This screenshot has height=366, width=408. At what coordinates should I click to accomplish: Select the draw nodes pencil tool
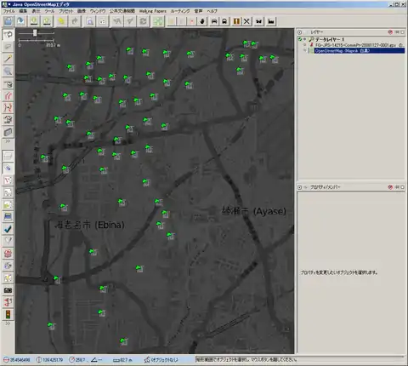click(8, 59)
